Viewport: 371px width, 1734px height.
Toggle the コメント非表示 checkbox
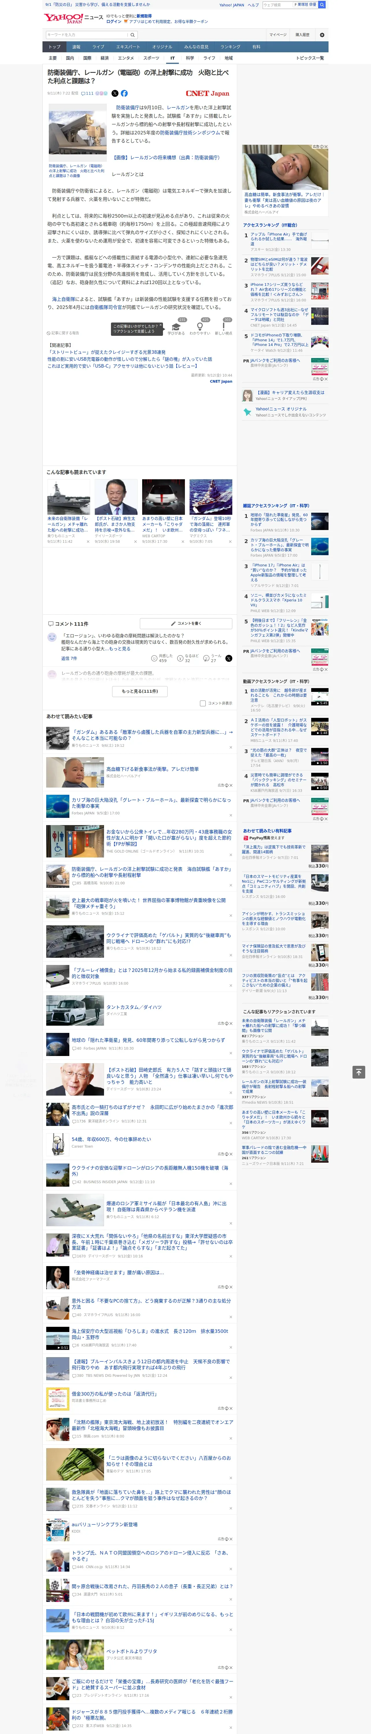pos(203,703)
